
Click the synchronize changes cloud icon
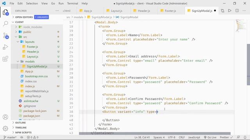pos(22,137)
